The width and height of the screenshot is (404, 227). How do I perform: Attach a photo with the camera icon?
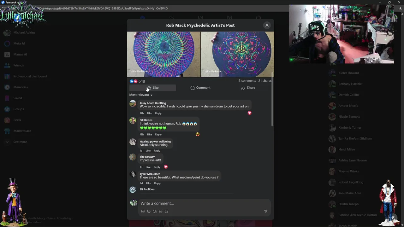(x=155, y=212)
